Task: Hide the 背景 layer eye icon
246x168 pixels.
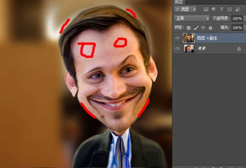Action: pos(177,48)
